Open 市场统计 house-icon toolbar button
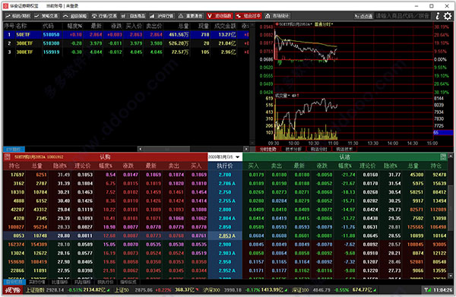 (x=277, y=16)
